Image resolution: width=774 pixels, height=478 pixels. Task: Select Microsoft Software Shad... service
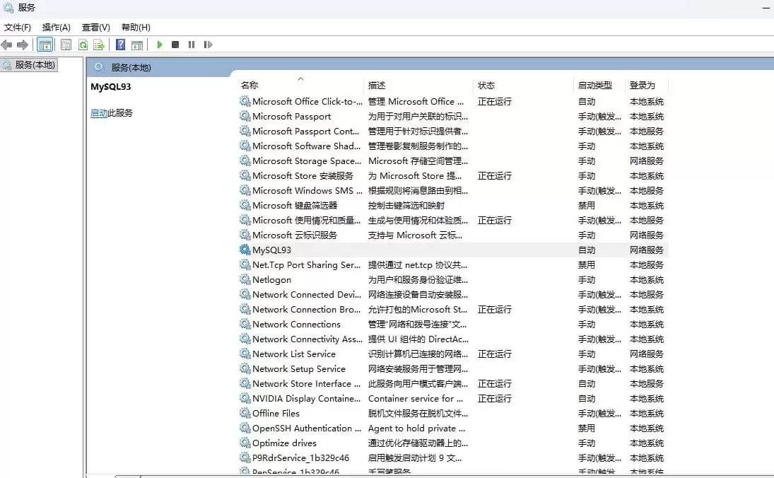click(452, 146)
